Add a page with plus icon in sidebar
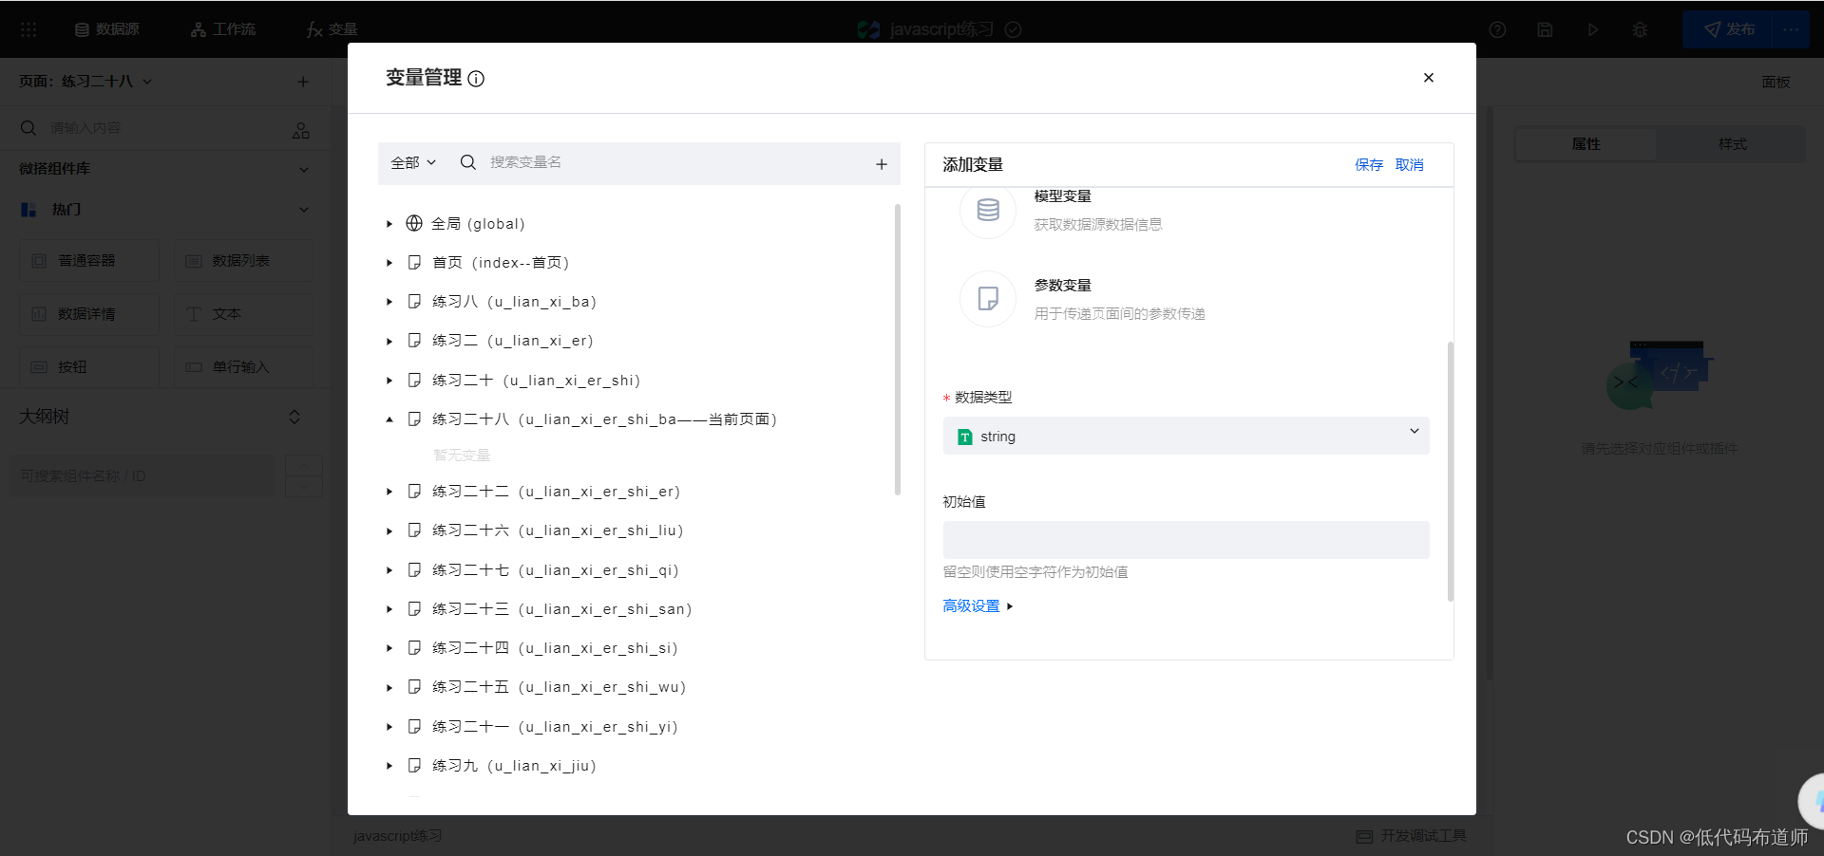Screen dimensions: 1824x856 coord(303,82)
